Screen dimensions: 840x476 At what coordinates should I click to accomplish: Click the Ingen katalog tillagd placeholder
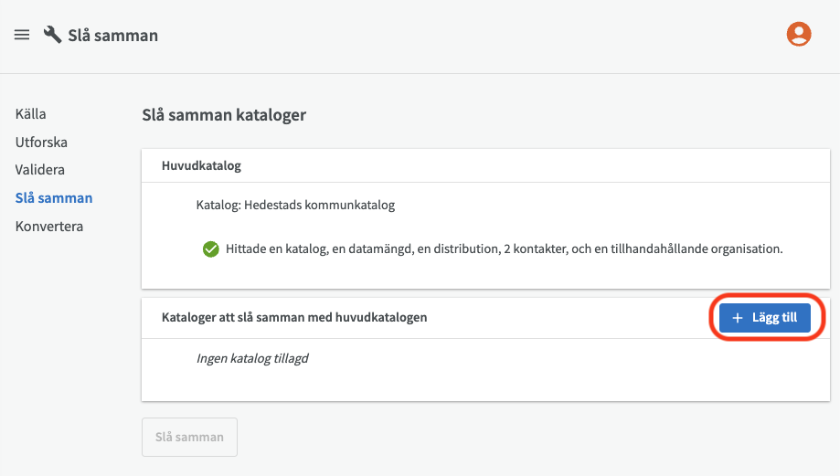tap(252, 358)
